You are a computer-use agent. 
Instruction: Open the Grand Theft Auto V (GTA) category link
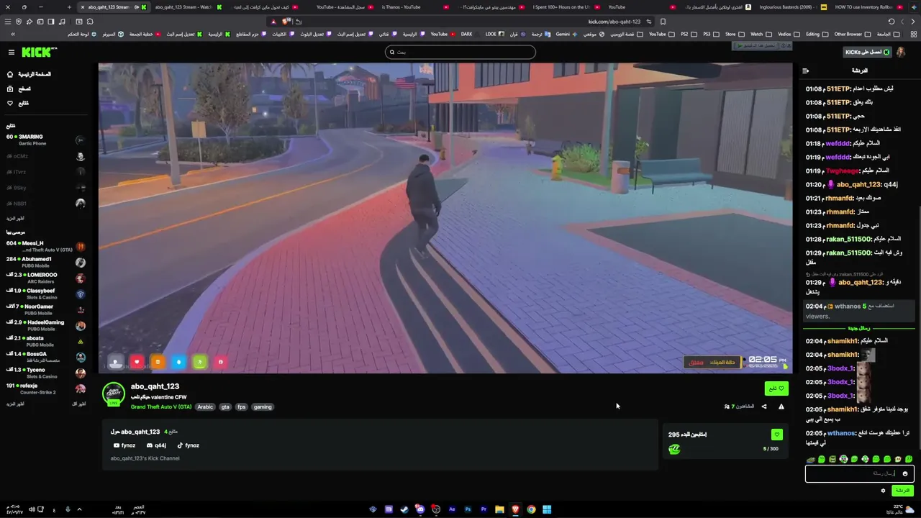pos(161,406)
